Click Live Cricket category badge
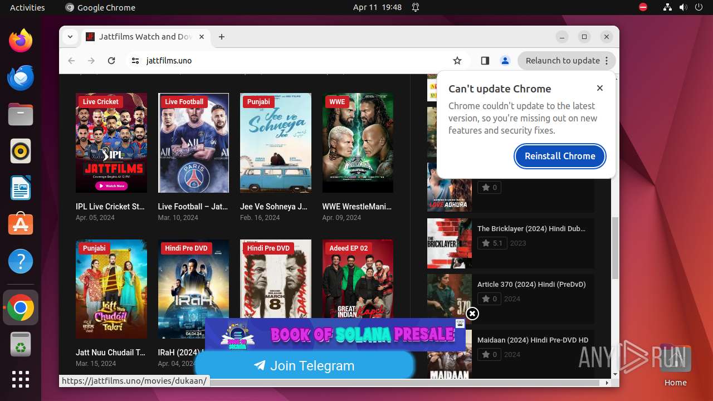This screenshot has height=401, width=713. coord(100,102)
